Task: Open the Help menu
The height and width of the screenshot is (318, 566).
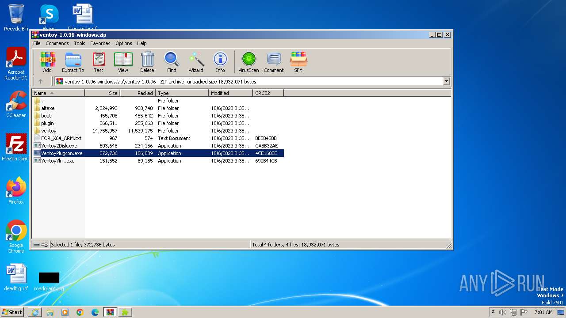Action: (141, 43)
